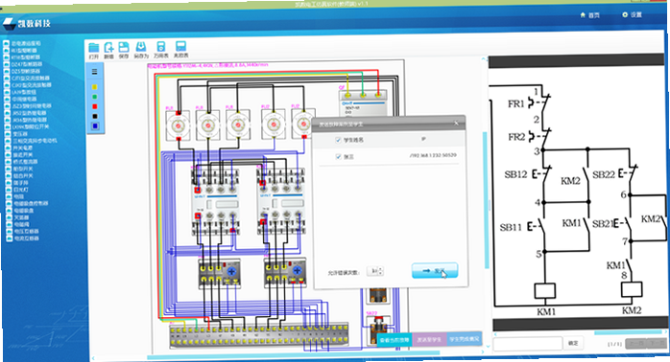The height and width of the screenshot is (362, 670).
Task: Select the yellow wire color
Action: [94, 87]
